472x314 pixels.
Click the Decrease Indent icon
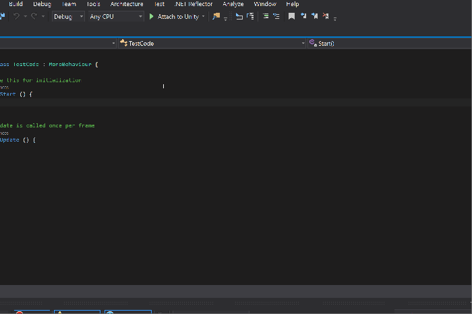click(266, 16)
